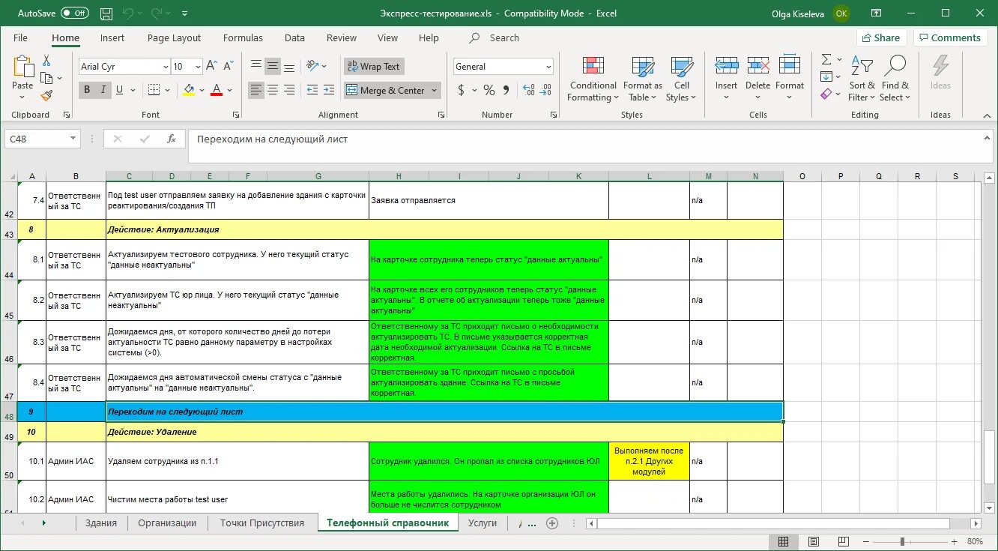Open Find & Select menu
This screenshot has height=551, width=998.
(x=895, y=79)
